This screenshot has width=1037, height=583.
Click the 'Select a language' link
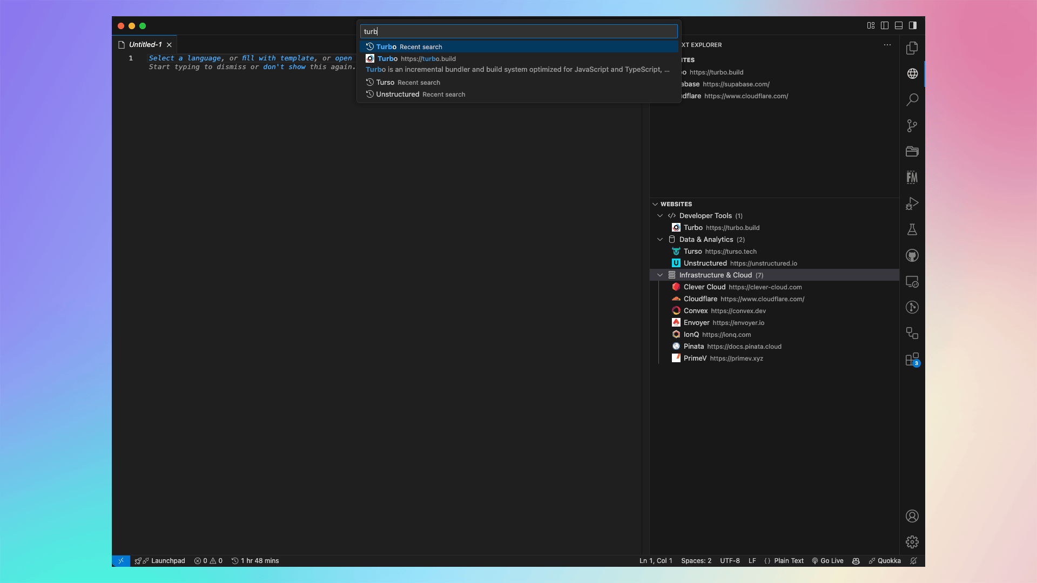pyautogui.click(x=184, y=58)
